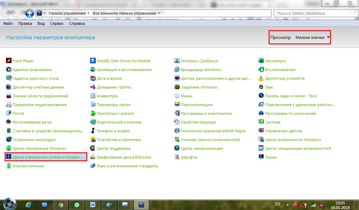Click the Система icon
359x210 pixels.
click(x=261, y=122)
